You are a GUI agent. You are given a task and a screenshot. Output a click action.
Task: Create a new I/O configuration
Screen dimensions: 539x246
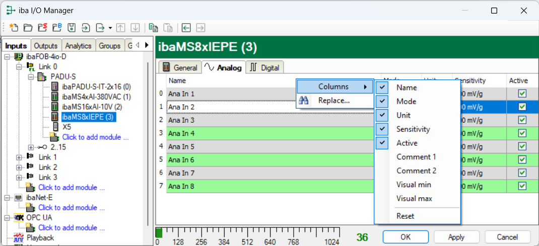click(x=13, y=28)
